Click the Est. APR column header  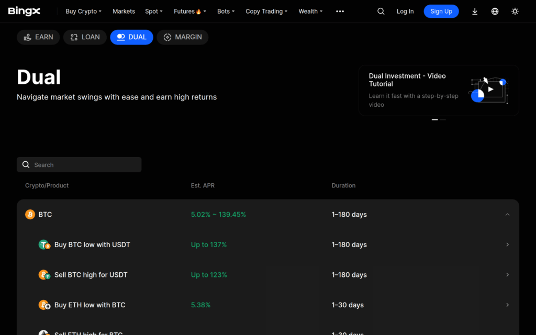pos(203,185)
